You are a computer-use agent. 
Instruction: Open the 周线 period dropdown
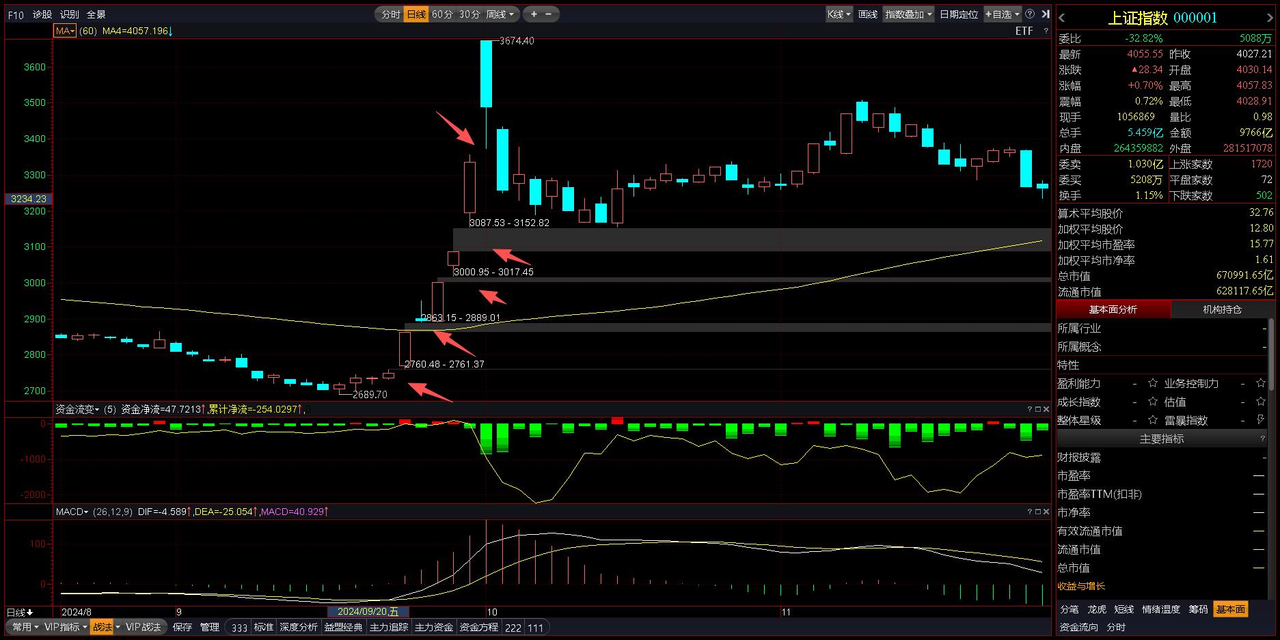(x=500, y=14)
